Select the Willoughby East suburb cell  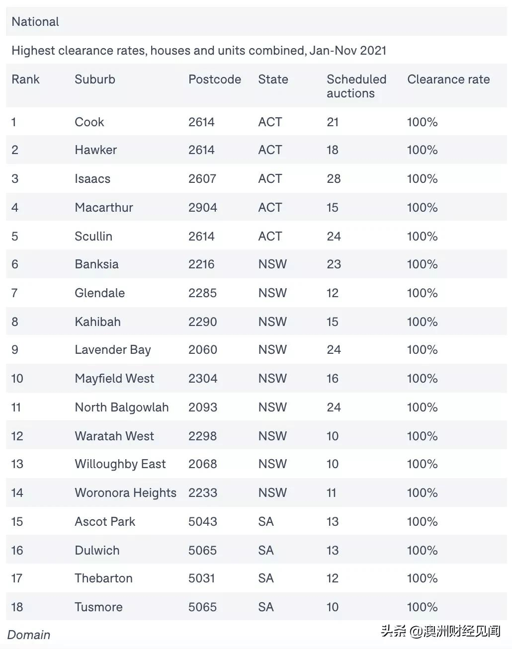click(x=120, y=464)
